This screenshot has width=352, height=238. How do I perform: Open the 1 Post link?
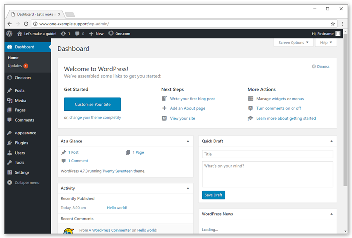pyautogui.click(x=73, y=152)
